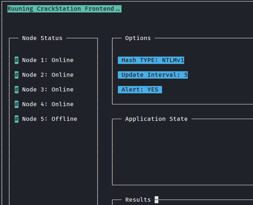Click the Application State panel heading
This screenshot has width=253, height=205.
click(x=156, y=119)
